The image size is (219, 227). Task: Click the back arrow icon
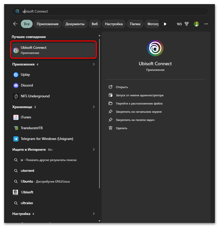tap(15, 24)
